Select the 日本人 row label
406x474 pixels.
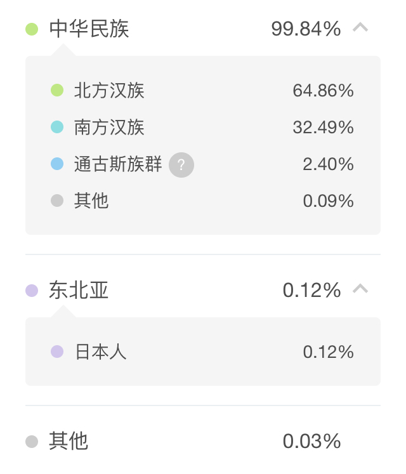[x=100, y=352]
